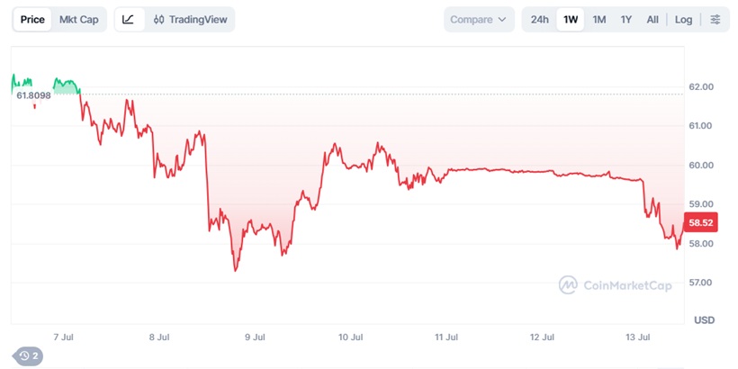Select the 1M time range

coord(598,19)
